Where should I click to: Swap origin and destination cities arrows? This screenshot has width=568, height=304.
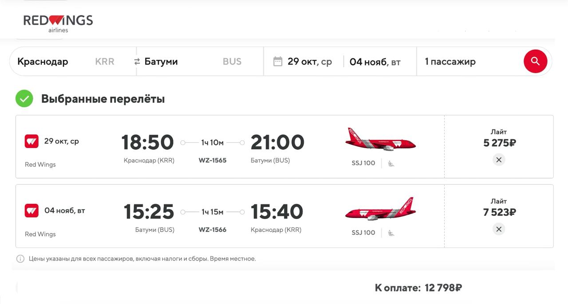point(137,62)
